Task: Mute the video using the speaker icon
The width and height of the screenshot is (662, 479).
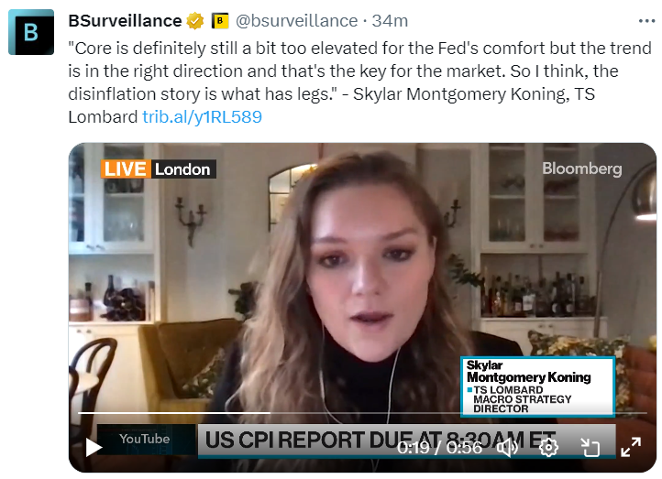Action: point(508,447)
